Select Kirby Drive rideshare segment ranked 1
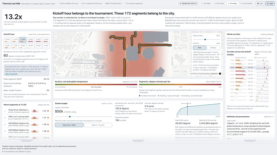Screen dimensions: 277x155 26,111
